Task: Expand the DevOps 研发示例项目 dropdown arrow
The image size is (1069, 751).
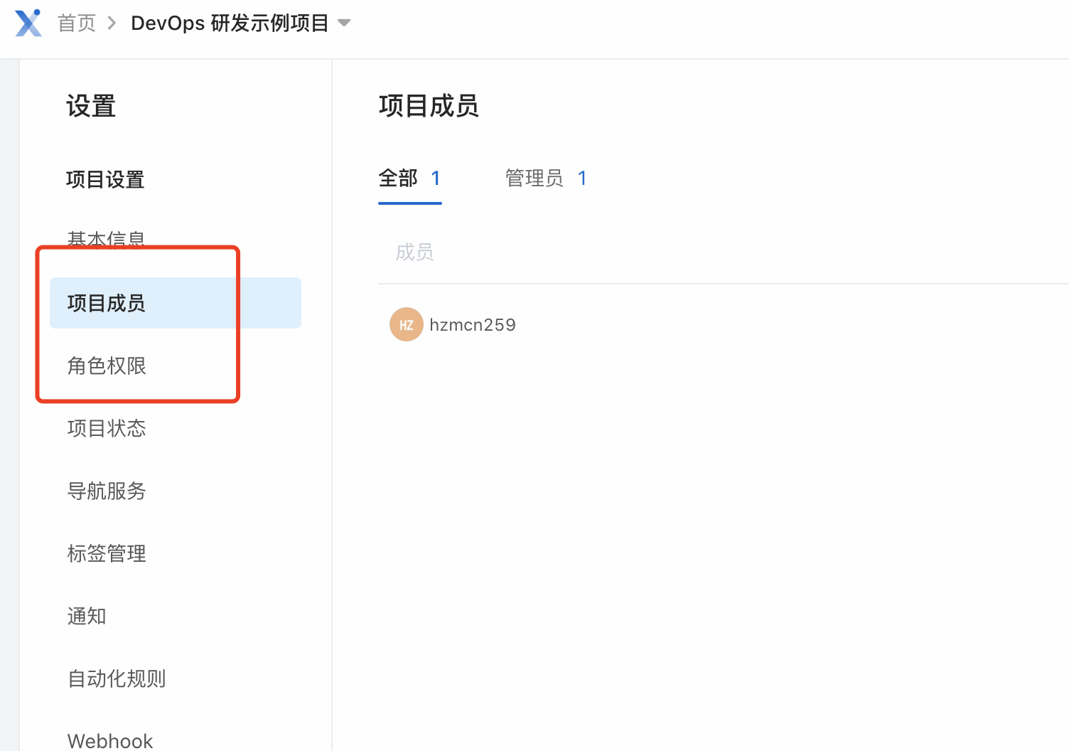Action: [x=344, y=23]
